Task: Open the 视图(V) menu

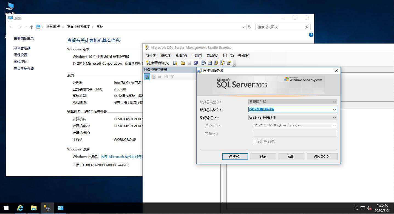Action: (181, 56)
